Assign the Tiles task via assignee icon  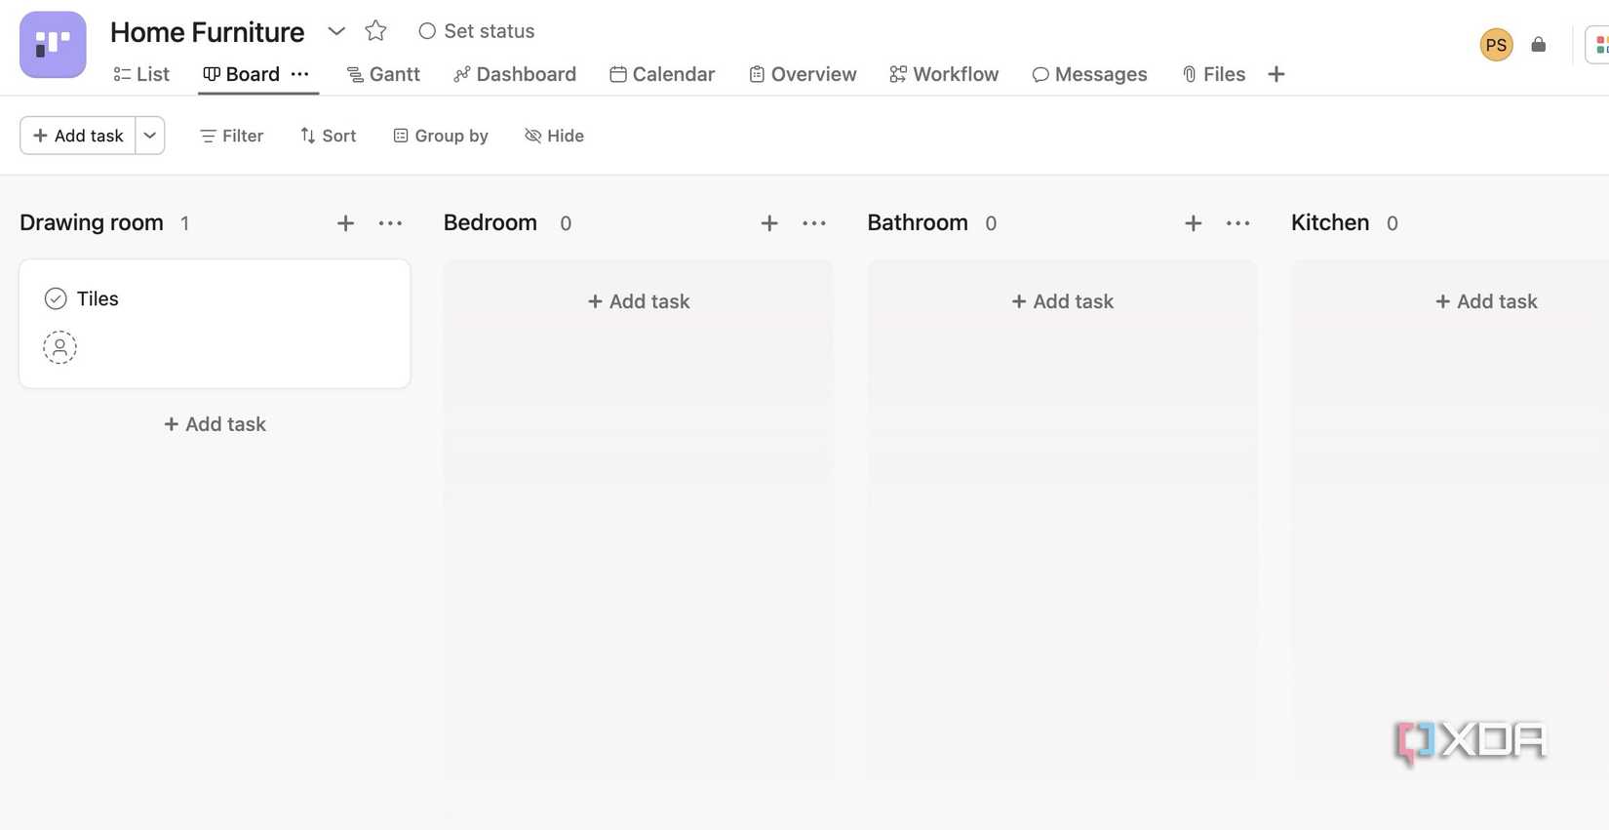coord(59,347)
